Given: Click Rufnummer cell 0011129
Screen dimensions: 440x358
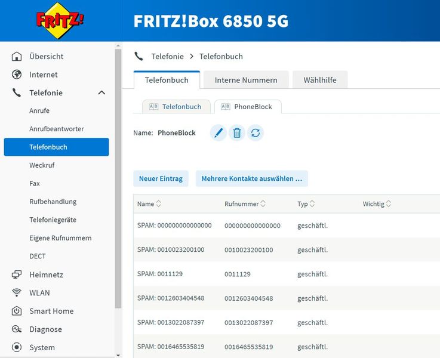Looking at the screenshot, I should [238, 274].
